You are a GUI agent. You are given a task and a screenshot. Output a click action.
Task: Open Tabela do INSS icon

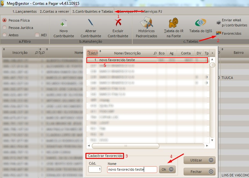201,23
